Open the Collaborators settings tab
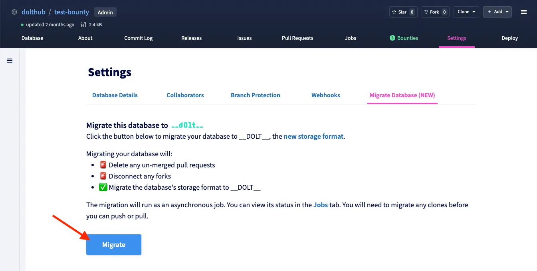The image size is (537, 271). point(185,95)
